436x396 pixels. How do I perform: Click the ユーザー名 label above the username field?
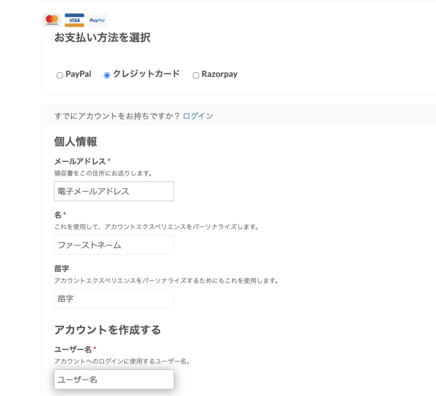[x=73, y=349]
